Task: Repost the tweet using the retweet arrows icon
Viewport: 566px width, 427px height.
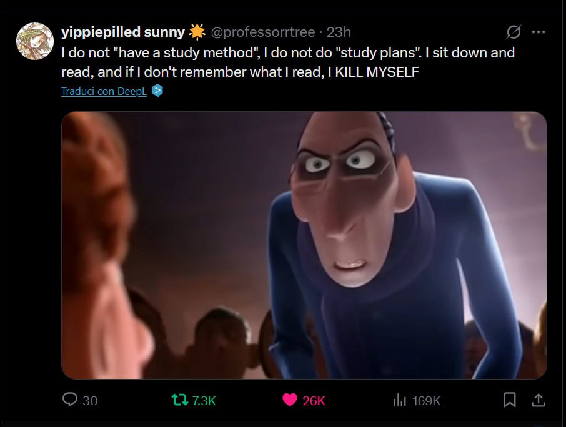Action: coord(179,400)
